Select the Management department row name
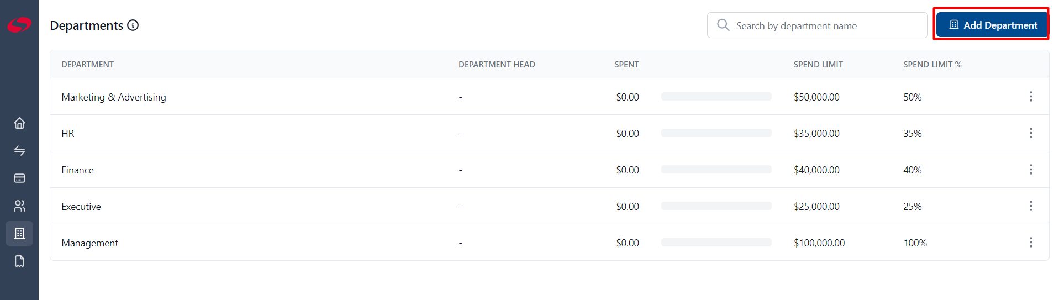The image size is (1054, 300). click(x=90, y=243)
